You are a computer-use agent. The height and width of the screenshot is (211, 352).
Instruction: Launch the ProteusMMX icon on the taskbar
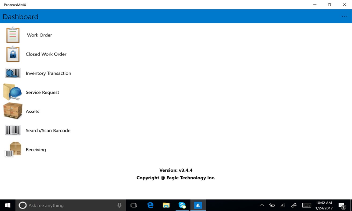tap(198, 205)
